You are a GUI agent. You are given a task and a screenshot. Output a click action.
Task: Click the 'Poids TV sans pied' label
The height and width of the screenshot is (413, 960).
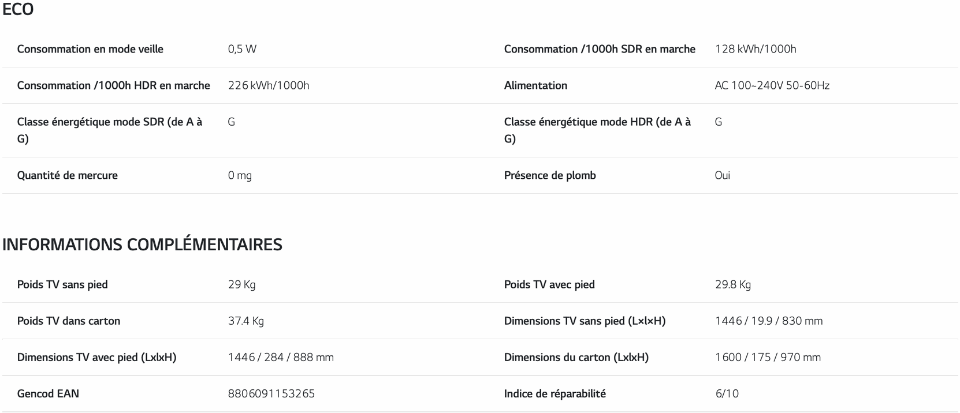pos(62,284)
